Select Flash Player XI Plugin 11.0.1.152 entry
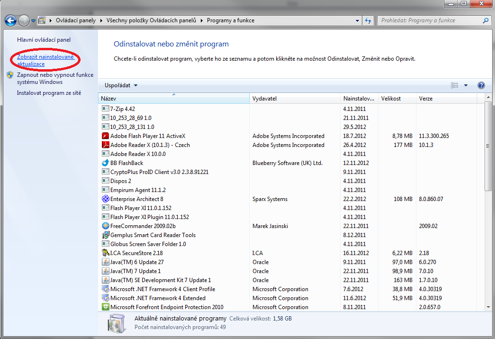Image resolution: width=495 pixels, height=339 pixels. click(x=150, y=217)
